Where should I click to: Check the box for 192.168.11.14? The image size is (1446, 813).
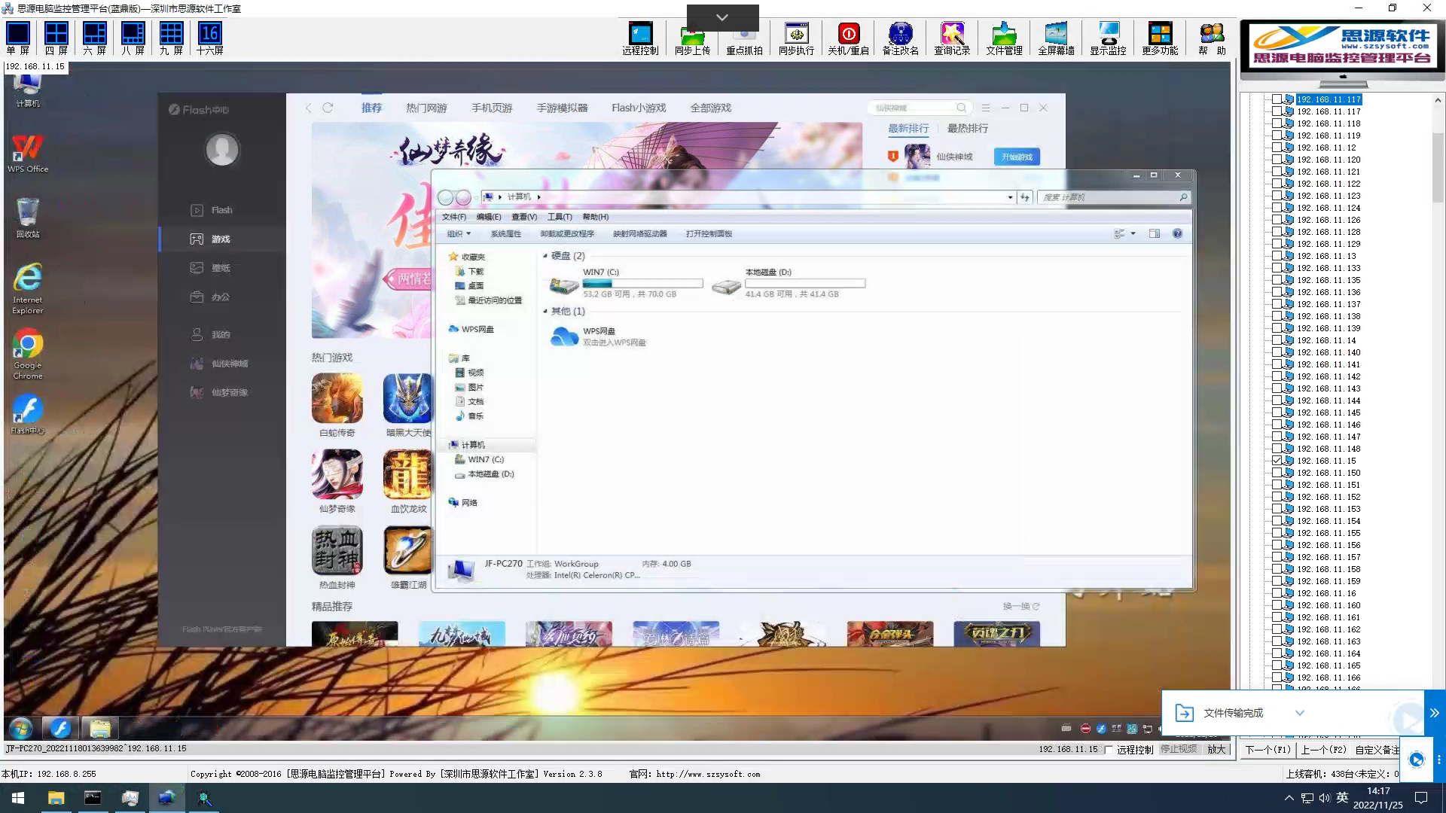(x=1277, y=340)
